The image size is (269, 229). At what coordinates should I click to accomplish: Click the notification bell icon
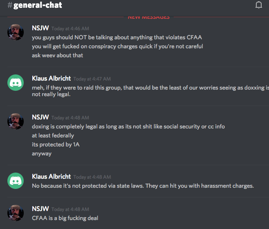click(x=258, y=5)
